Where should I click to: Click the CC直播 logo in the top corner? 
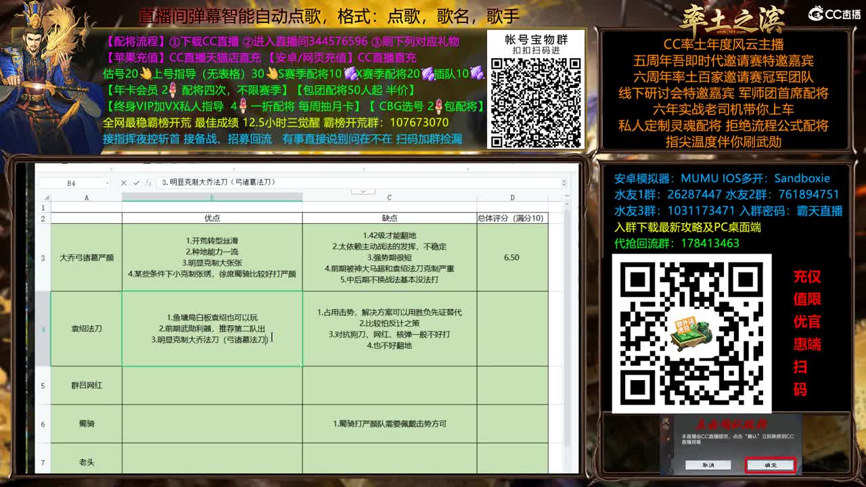[x=835, y=14]
